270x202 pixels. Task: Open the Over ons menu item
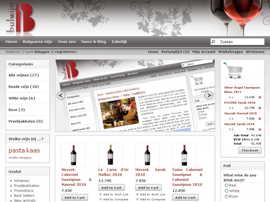click(66, 41)
